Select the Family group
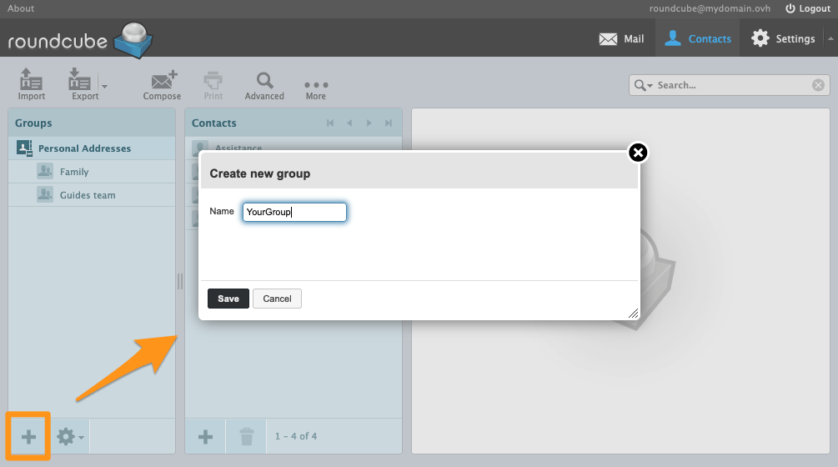The height and width of the screenshot is (467, 838). (74, 172)
